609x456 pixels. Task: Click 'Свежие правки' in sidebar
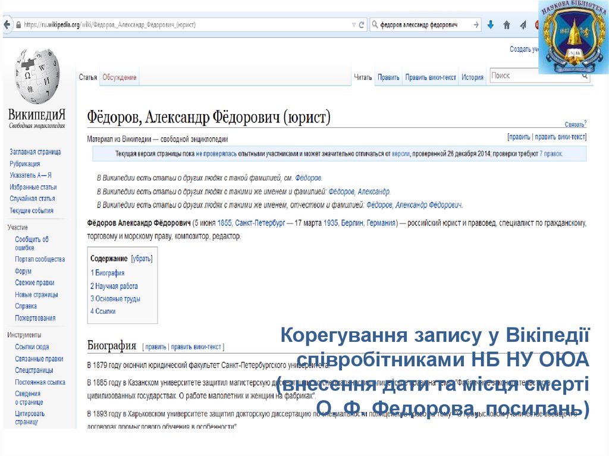tap(34, 283)
